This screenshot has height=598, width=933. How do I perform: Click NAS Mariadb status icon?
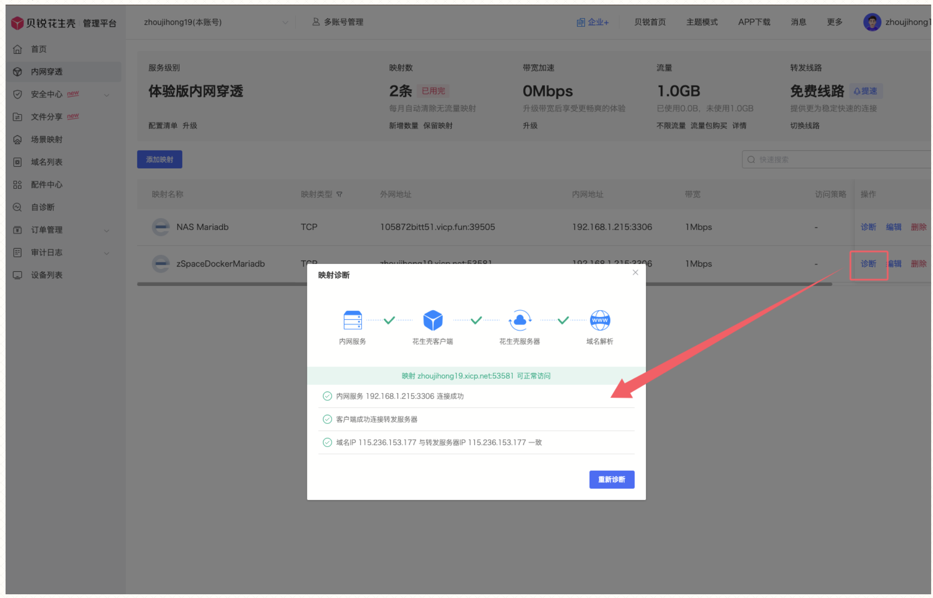[161, 227]
